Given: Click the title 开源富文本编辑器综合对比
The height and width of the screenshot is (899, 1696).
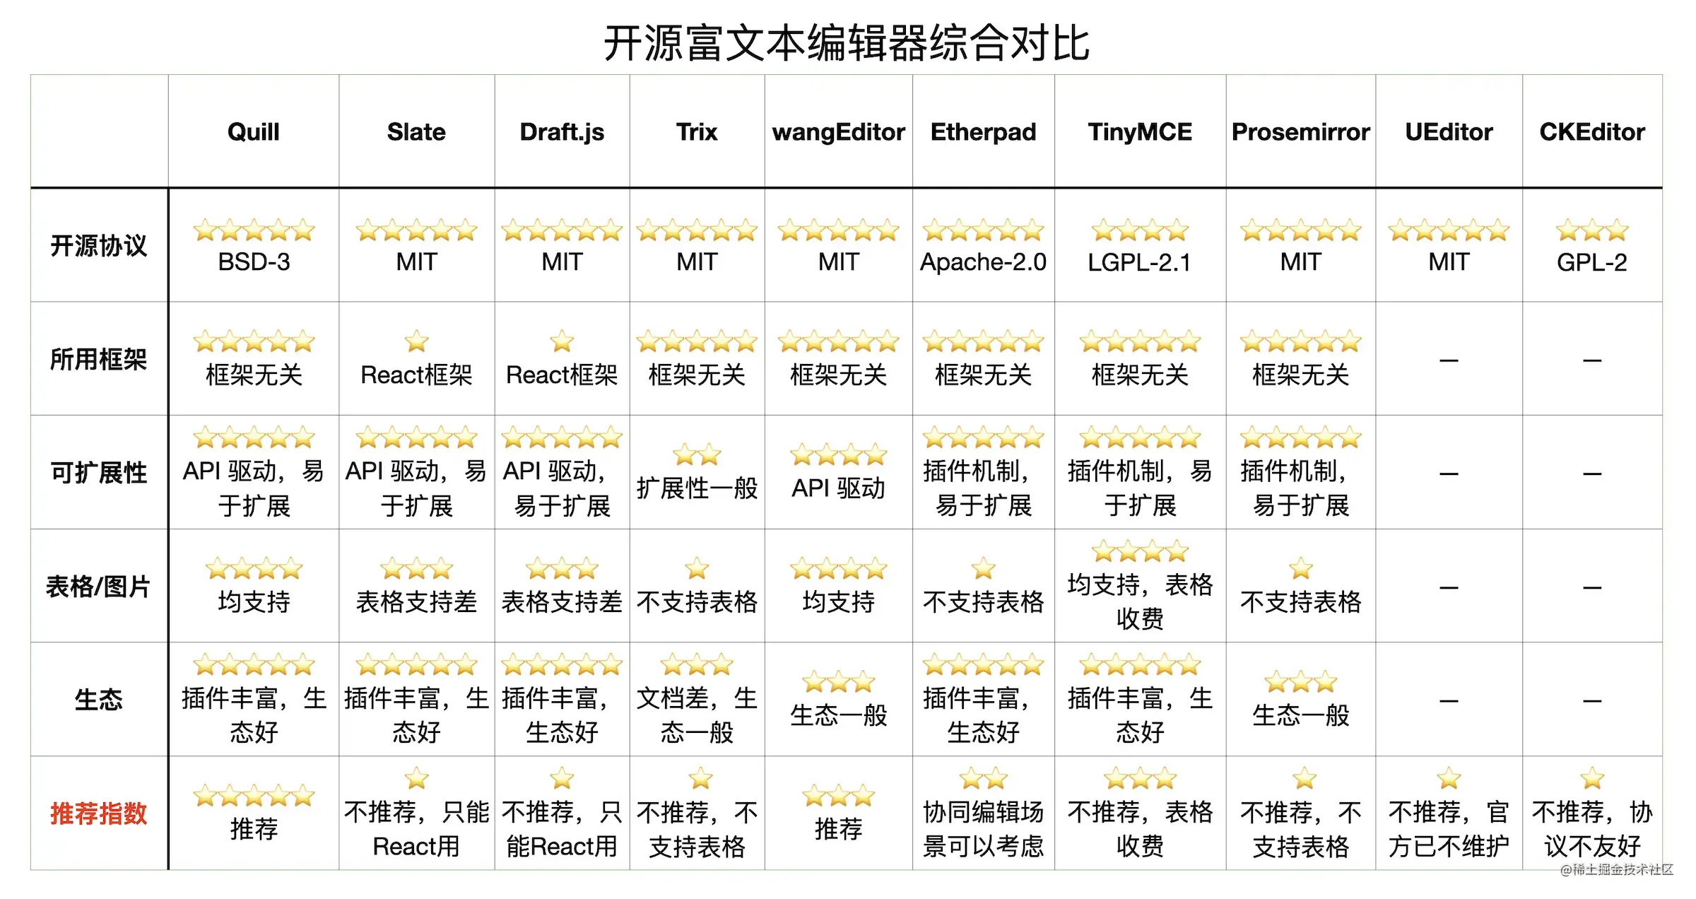Looking at the screenshot, I should pyautogui.click(x=846, y=42).
